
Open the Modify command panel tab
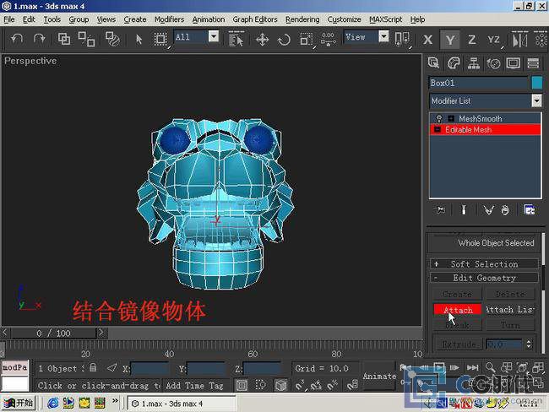tap(454, 63)
